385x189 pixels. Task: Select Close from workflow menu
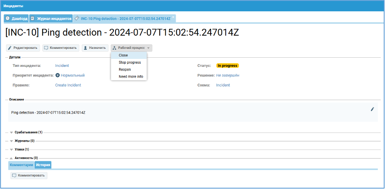[124, 55]
